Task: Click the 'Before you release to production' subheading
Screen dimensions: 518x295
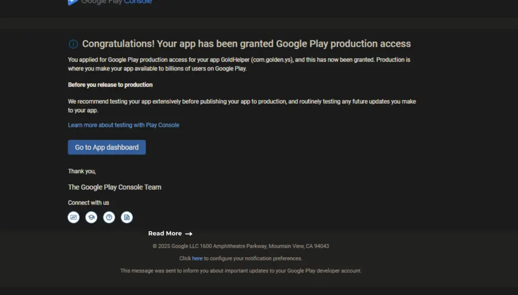Action: pos(110,85)
